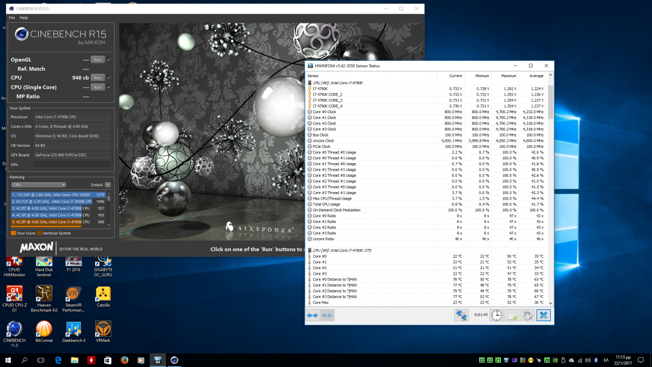Open Help menu in Cinebench
Image resolution: width=652 pixels, height=367 pixels.
(24, 17)
